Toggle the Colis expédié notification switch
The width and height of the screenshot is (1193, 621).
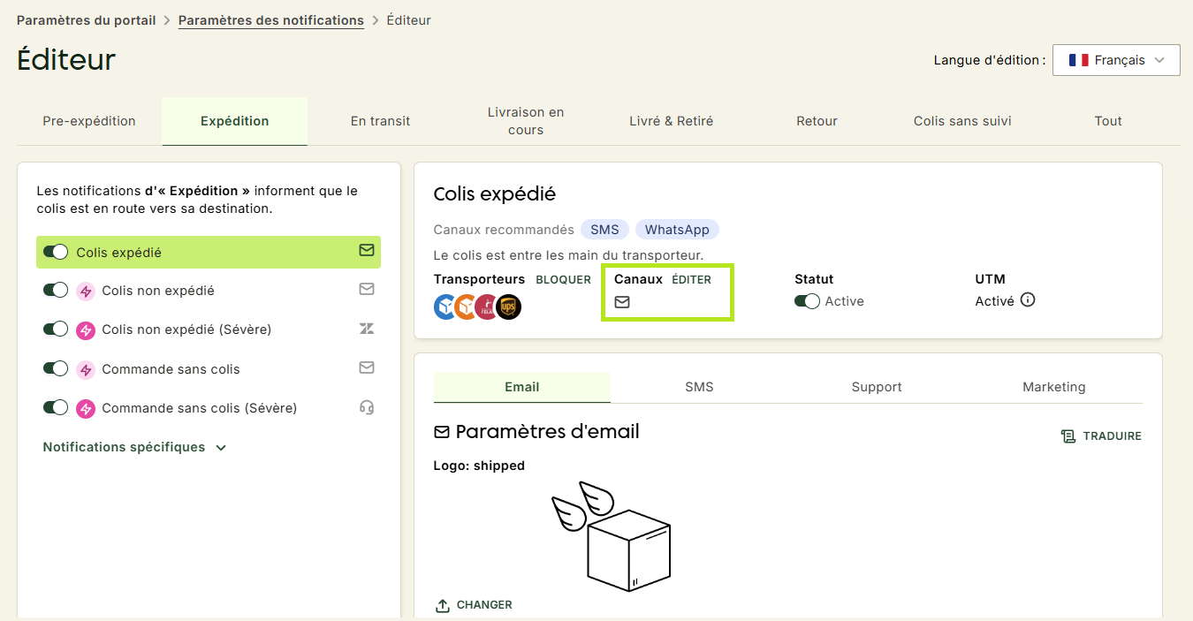(56, 252)
